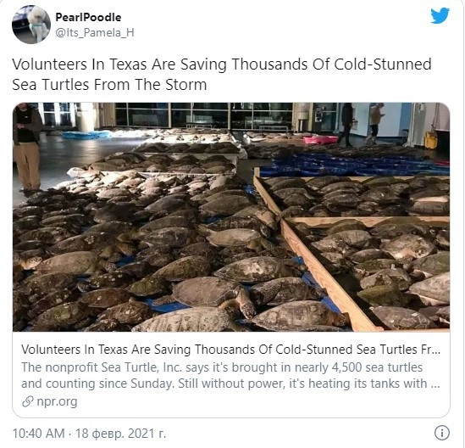Click the 'and counting since Sunday' description line
The height and width of the screenshot is (448, 465).
[x=97, y=384]
